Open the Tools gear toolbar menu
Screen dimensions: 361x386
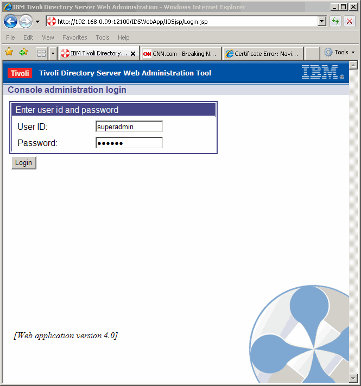339,53
